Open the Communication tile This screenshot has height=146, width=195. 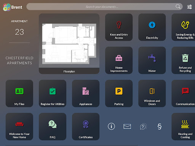click(x=183, y=94)
